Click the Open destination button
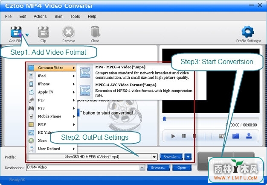This screenshot has height=185, width=267. click(x=182, y=167)
